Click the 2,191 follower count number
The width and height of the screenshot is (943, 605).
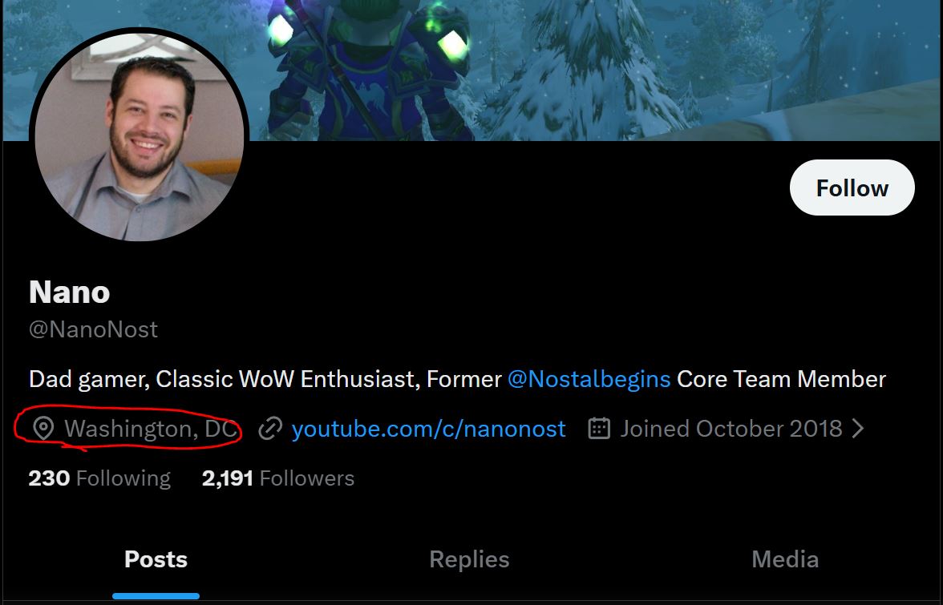(228, 478)
